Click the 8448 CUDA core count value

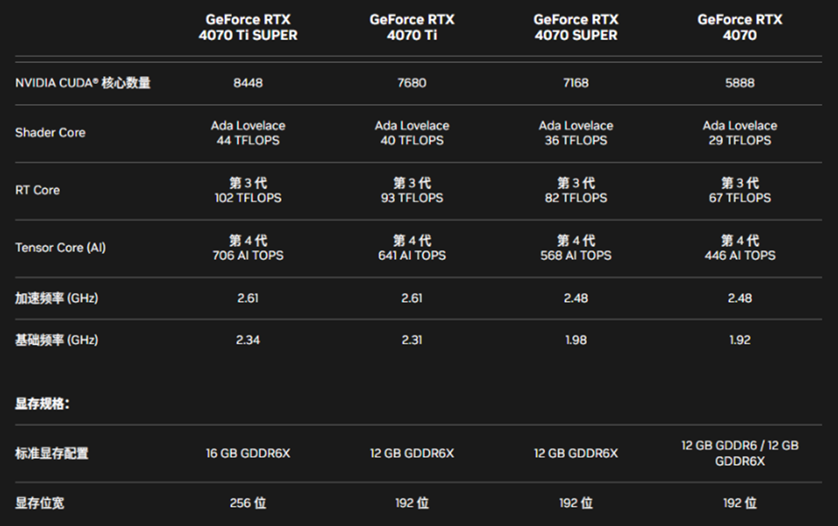click(x=248, y=83)
